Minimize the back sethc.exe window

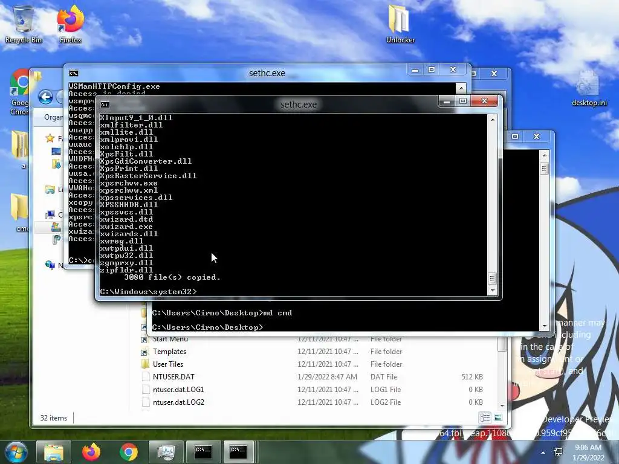click(x=415, y=70)
